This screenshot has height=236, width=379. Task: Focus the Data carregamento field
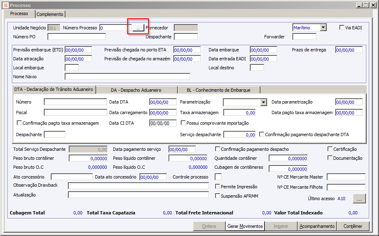(163, 112)
